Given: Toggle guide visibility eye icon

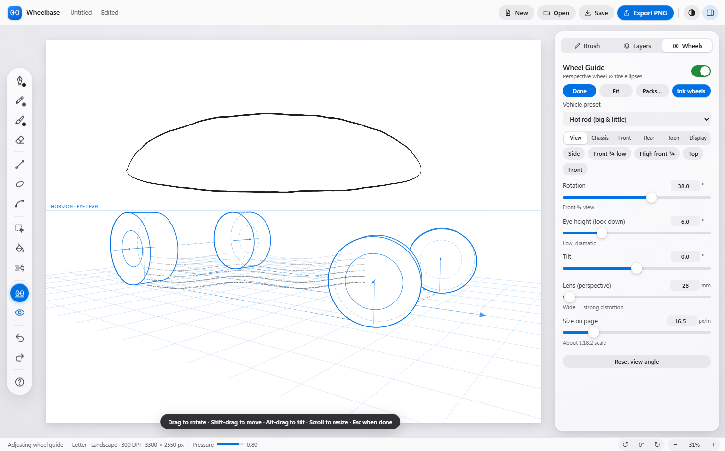Looking at the screenshot, I should pyautogui.click(x=20, y=313).
